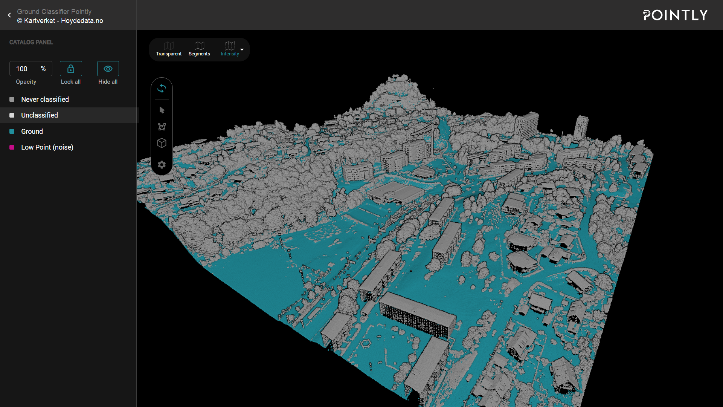Select the rotate/orbit tool

(162, 89)
